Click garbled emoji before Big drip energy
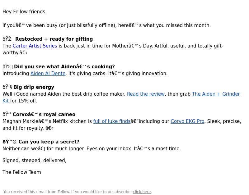The height and width of the screenshot is (195, 249). [x=7, y=87]
